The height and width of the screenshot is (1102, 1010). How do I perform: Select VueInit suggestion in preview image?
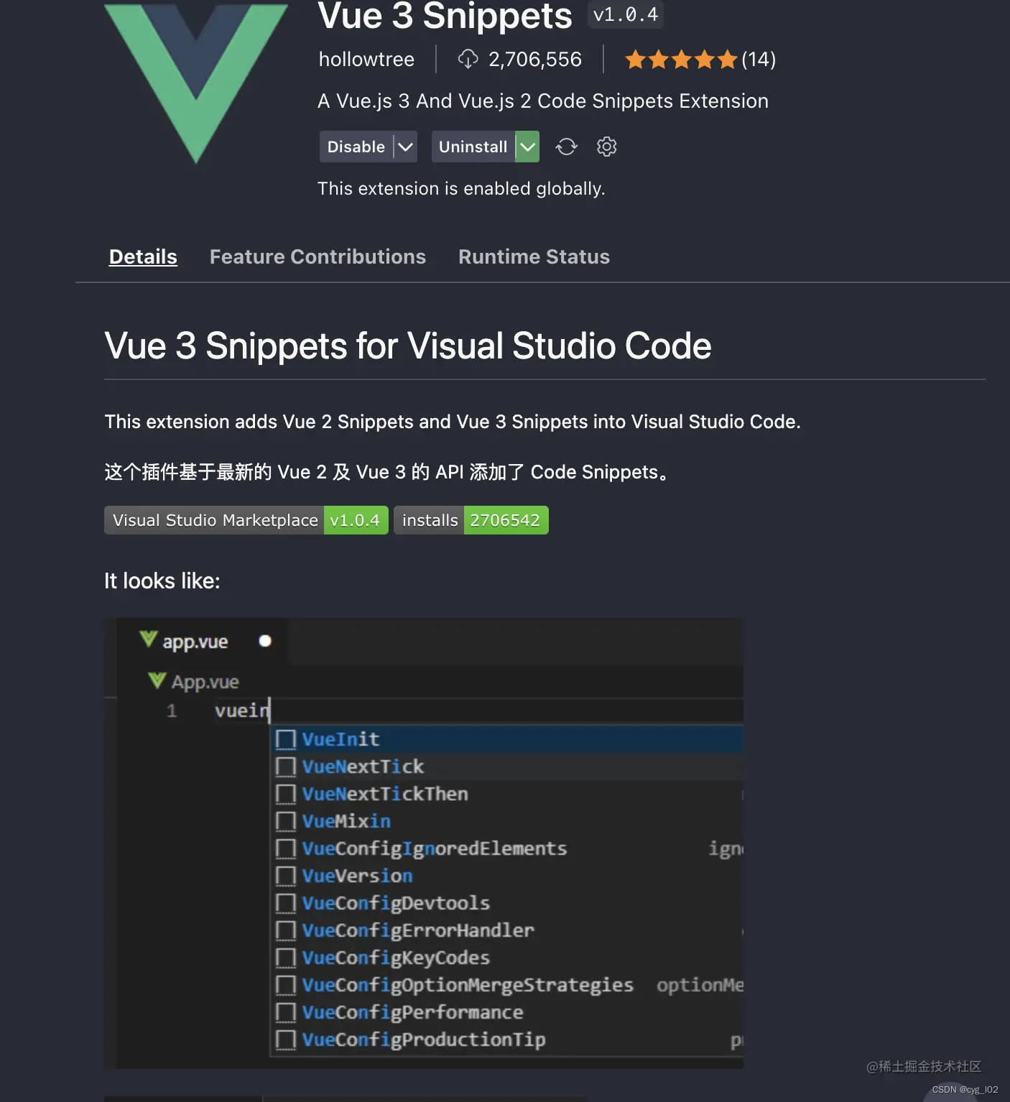(507, 739)
